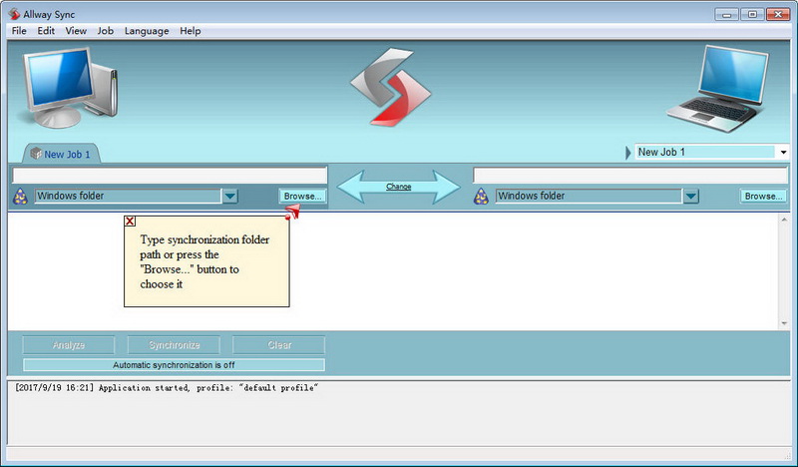Click the Allway Sync center logo
The height and width of the screenshot is (467, 798).
click(x=390, y=87)
